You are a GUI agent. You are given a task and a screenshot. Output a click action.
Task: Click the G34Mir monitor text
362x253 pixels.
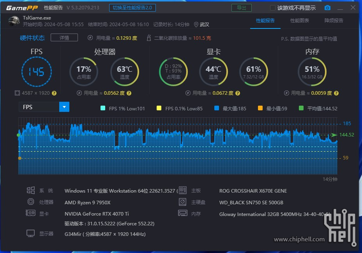(105, 234)
